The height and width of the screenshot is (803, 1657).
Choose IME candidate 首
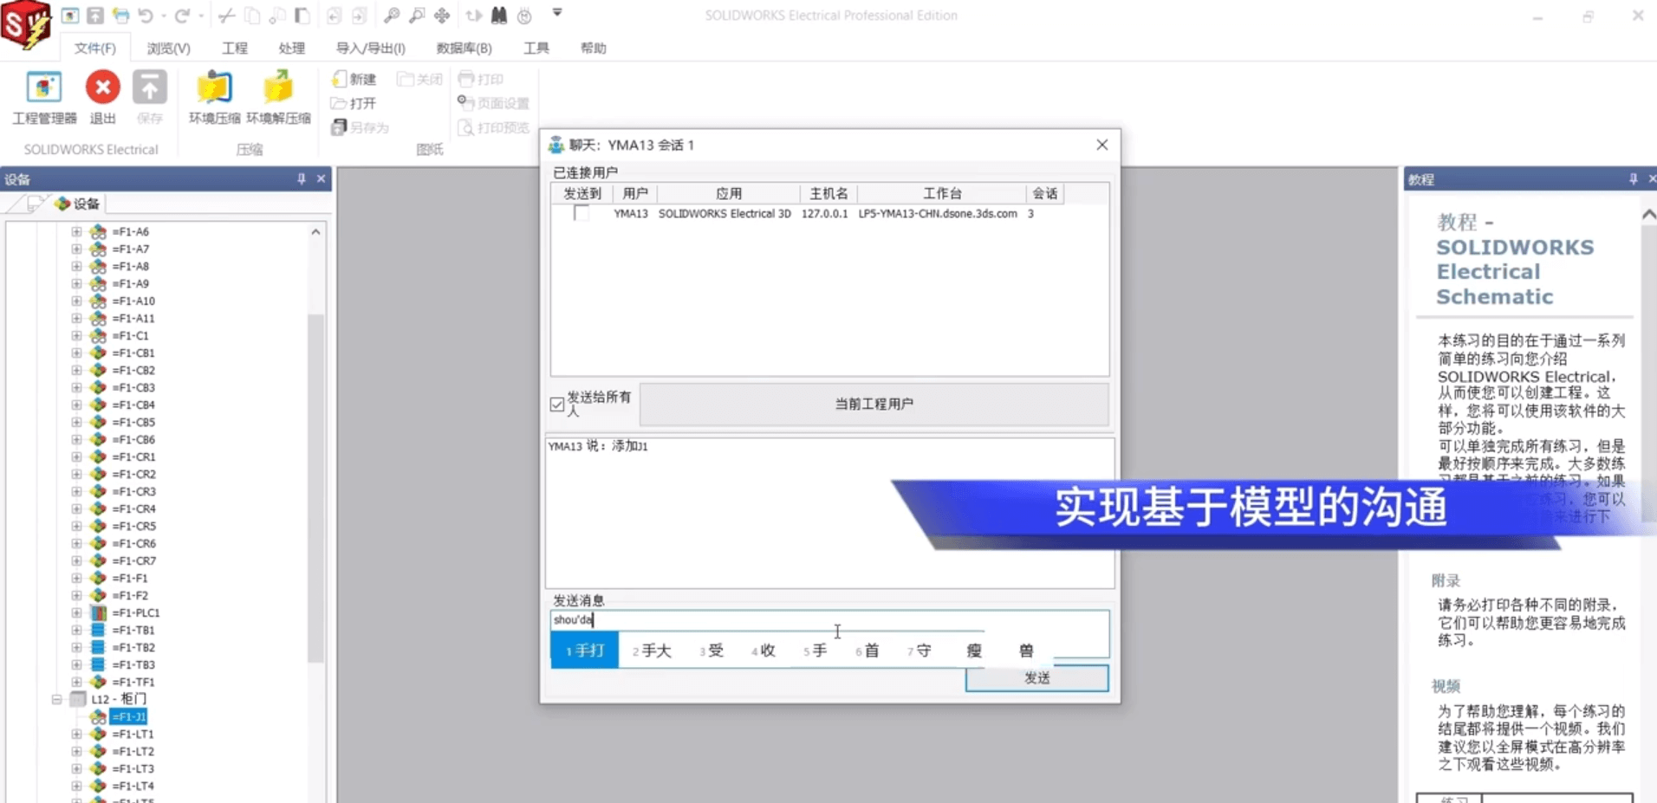coord(867,651)
